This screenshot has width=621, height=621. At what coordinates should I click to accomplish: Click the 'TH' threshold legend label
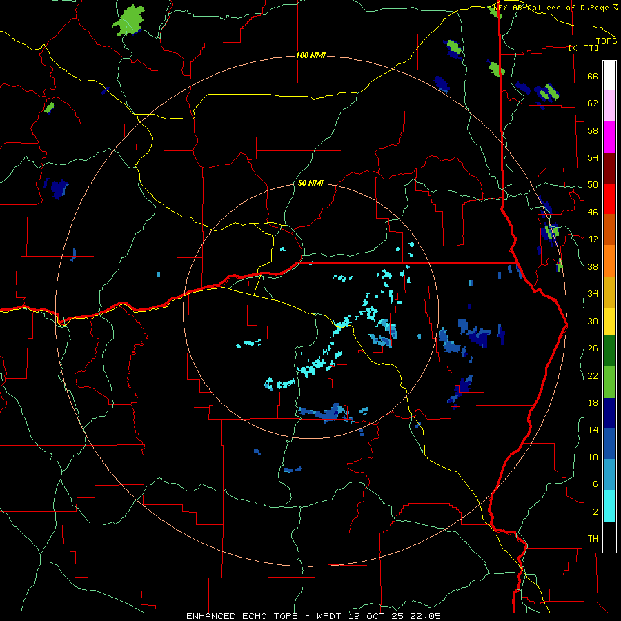593,539
